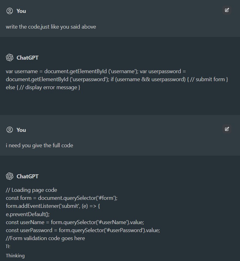
Task: Click the 'You' label on the first message
Action: [21, 11]
